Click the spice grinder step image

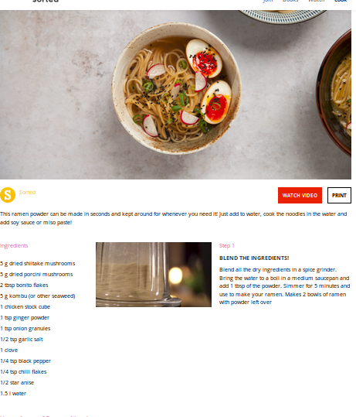click(154, 275)
